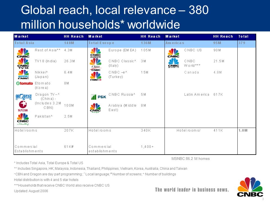Screen dimensions: 270x202
Task: Click the blue CNBC World logo
Action: [174, 63]
